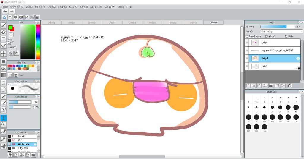Viewport: 304px width, 159px height.
Task: Enable the Xén bớt clipping checkbox
Action: pyautogui.click(x=266, y=36)
